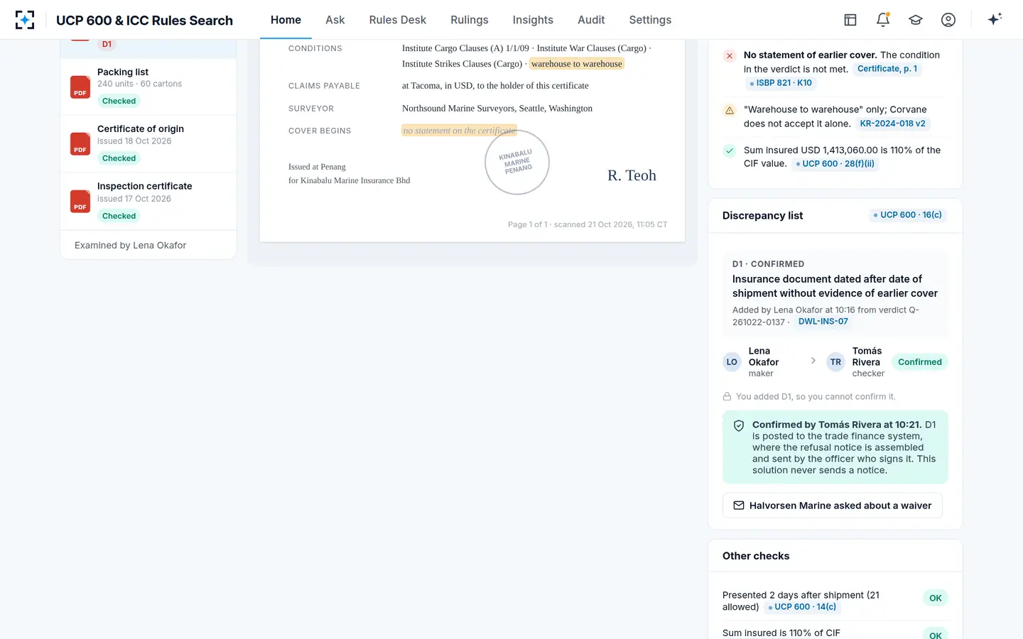This screenshot has height=639, width=1023.
Task: Open the UCP 600 · 28(f)(ii) citation
Action: 835,164
